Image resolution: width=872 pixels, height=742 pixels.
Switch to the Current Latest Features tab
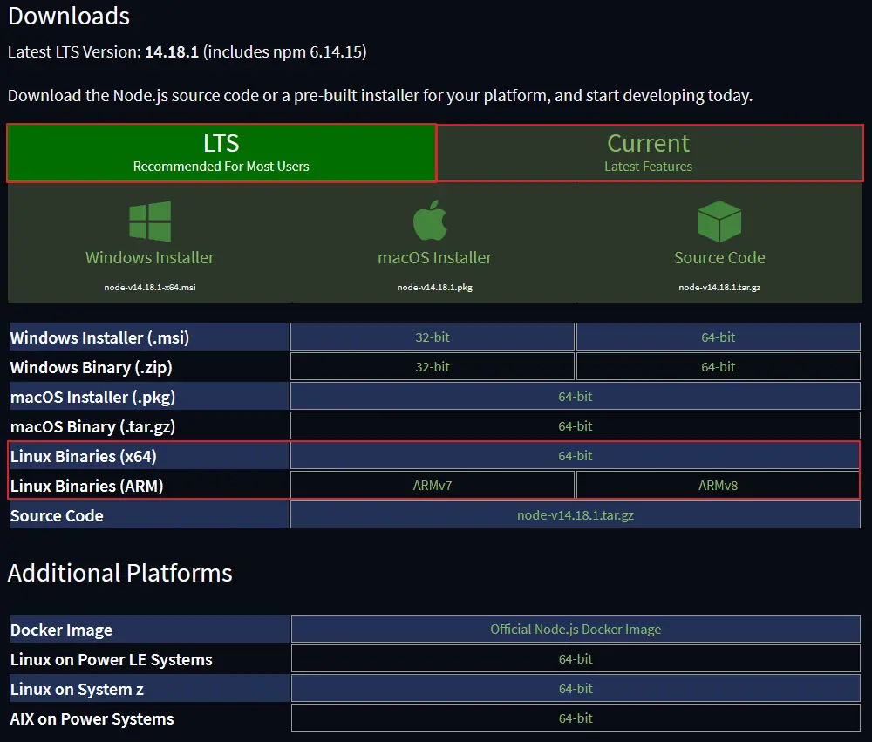click(650, 153)
